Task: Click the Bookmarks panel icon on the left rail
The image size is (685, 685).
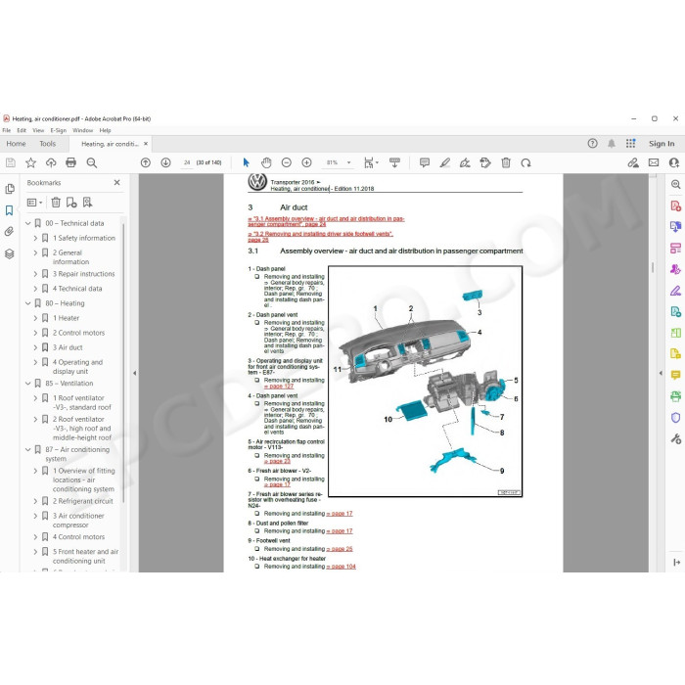Action: (x=10, y=210)
